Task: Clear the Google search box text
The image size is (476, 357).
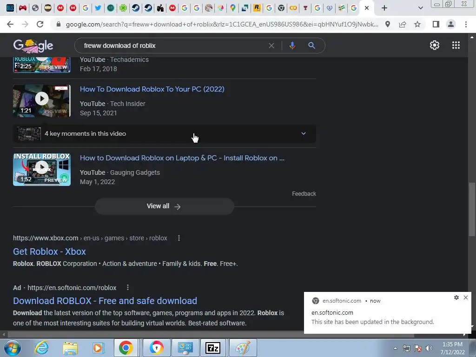Action: [x=271, y=46]
